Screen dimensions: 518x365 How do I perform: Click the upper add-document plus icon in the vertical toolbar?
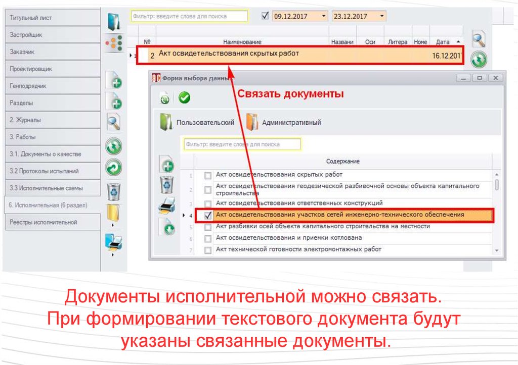[114, 80]
